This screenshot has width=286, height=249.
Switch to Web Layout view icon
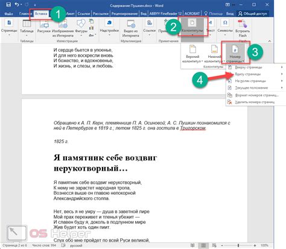(214, 245)
